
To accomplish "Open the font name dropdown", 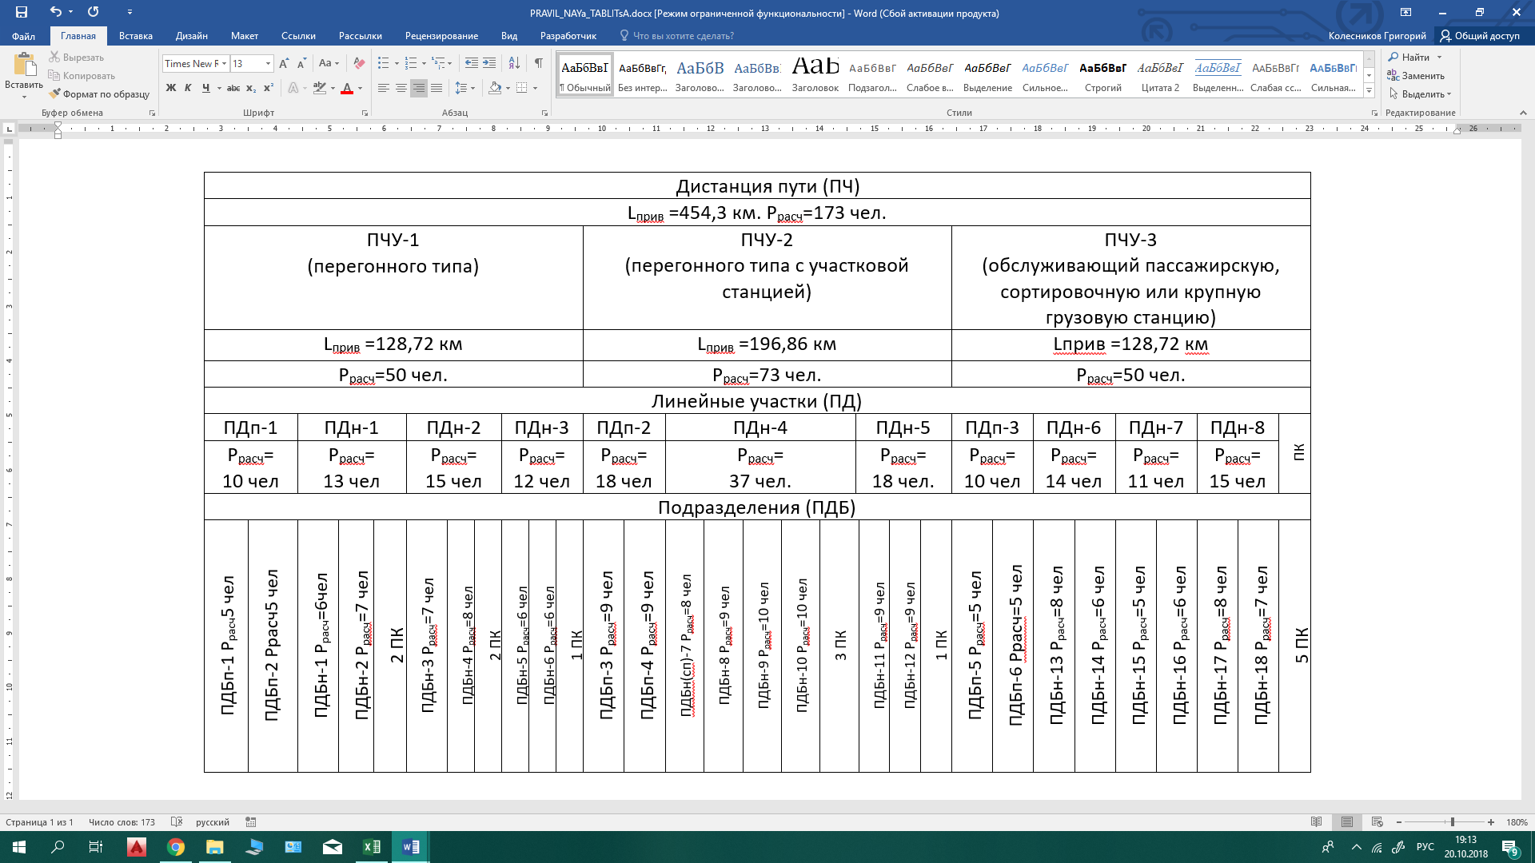I will 225,64.
